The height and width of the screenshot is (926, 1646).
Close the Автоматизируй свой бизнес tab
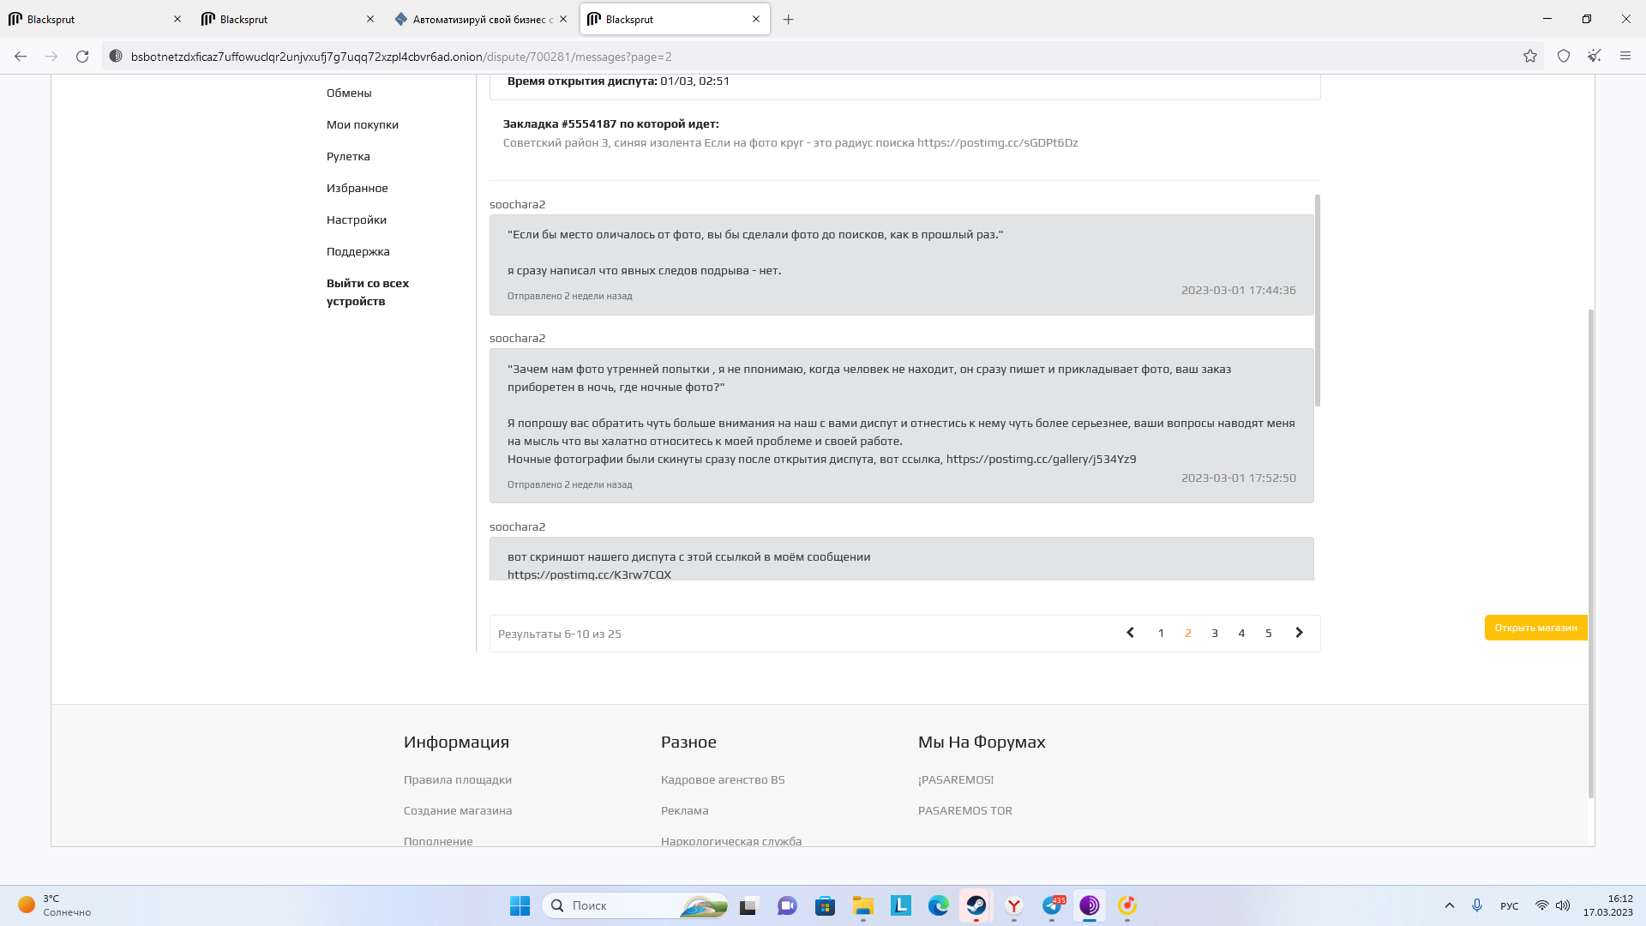coord(563,19)
